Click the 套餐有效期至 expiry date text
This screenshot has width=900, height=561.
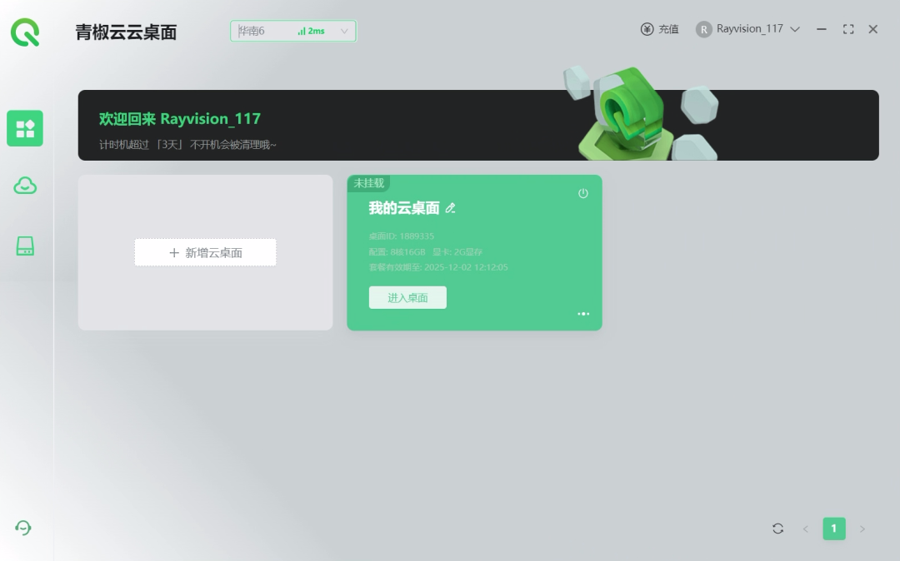pos(438,267)
